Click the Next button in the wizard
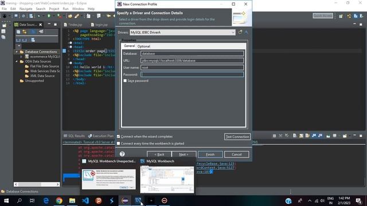Viewport: 367px width, 206px height. coord(183,154)
